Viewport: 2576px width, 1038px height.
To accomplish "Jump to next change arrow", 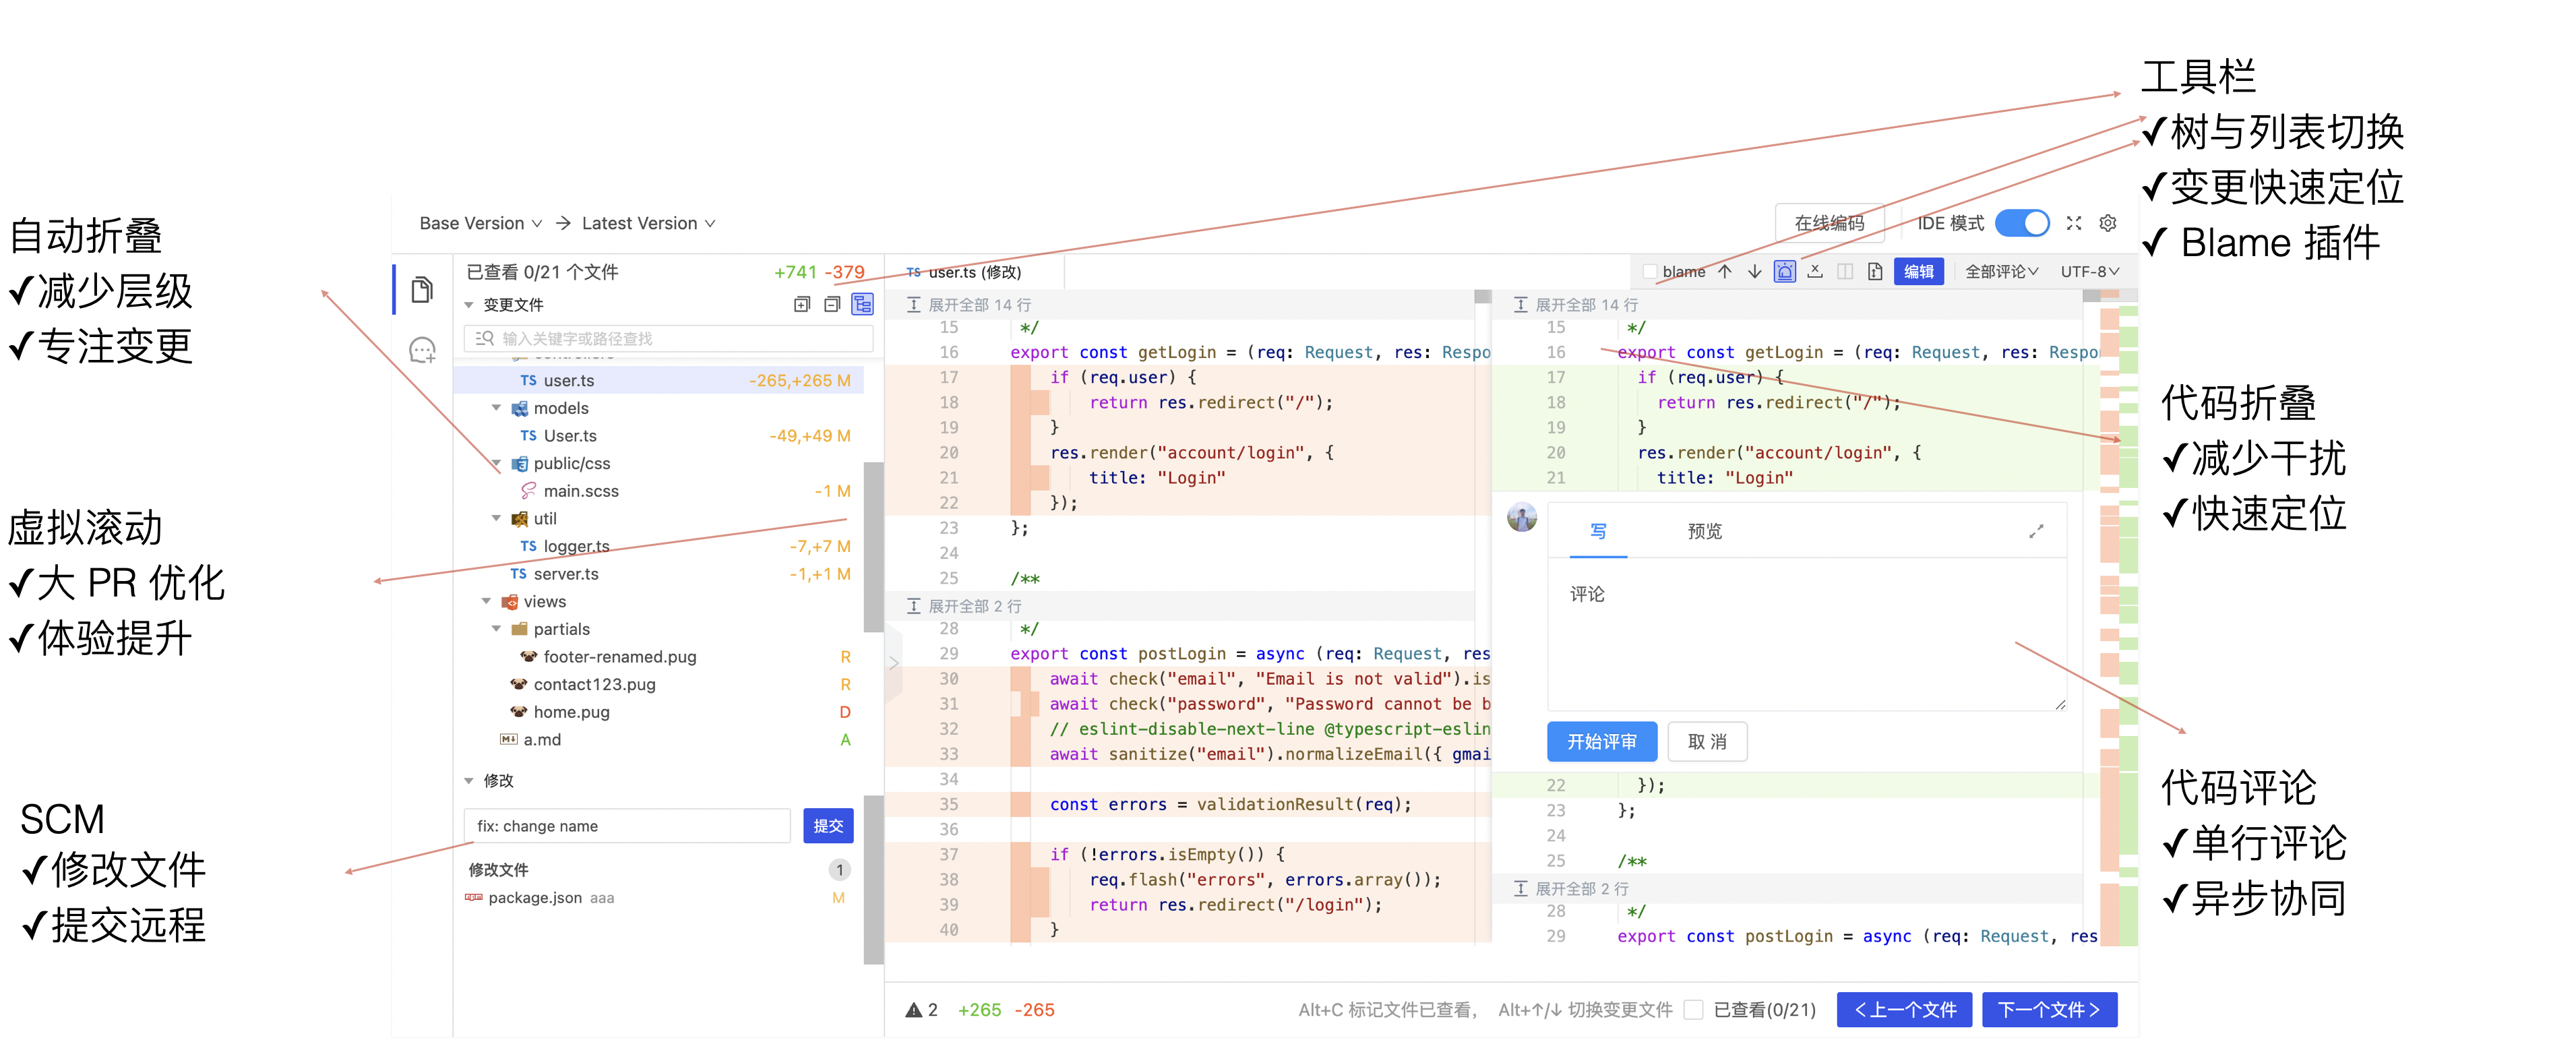I will pos(1754,271).
